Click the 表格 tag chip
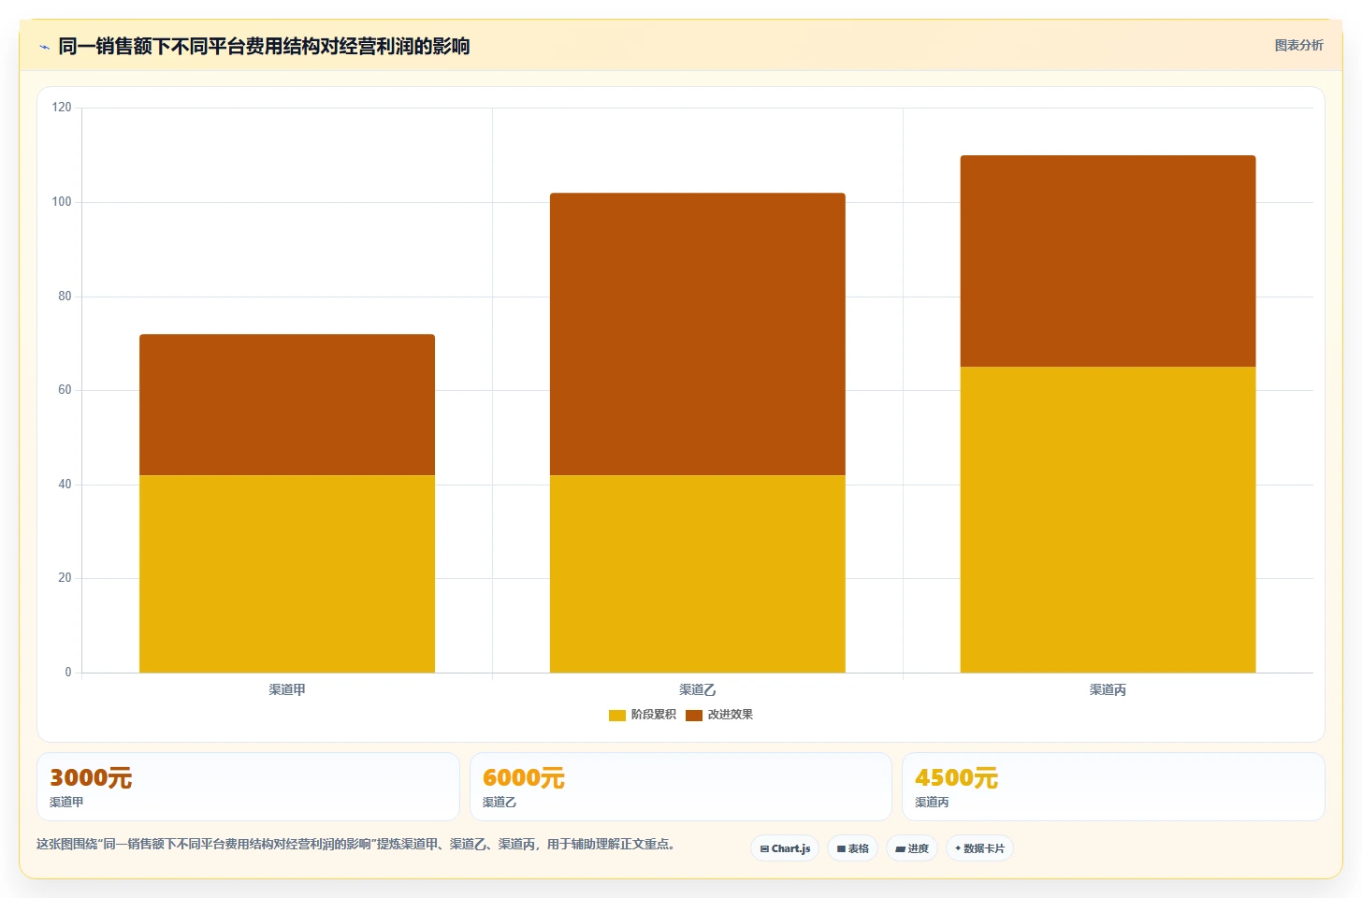This screenshot has height=898, width=1362. coord(852,848)
